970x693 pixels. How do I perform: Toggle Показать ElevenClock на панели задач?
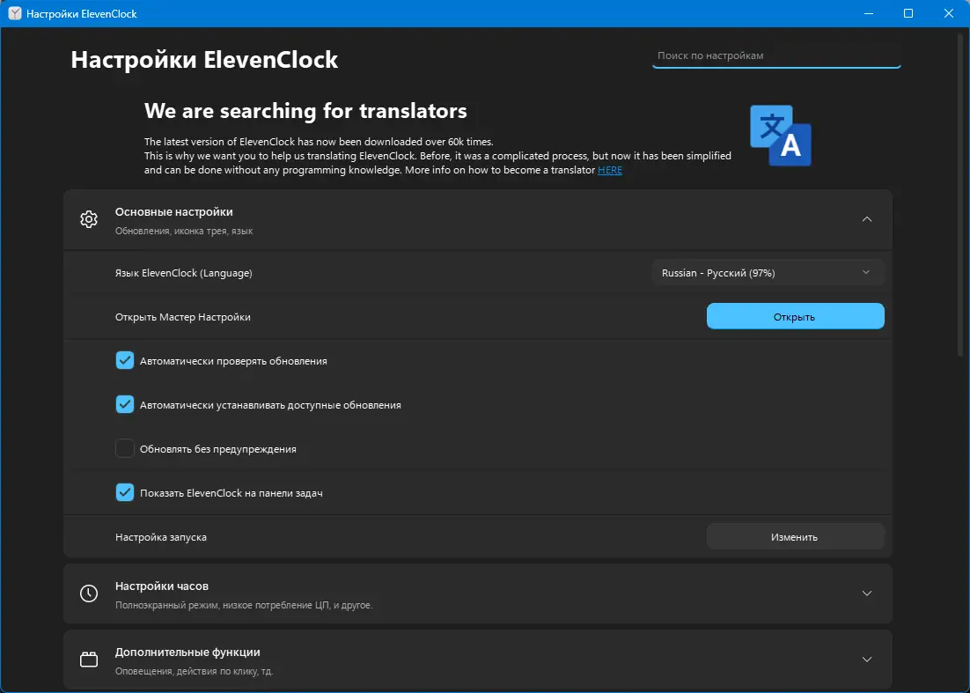[125, 492]
